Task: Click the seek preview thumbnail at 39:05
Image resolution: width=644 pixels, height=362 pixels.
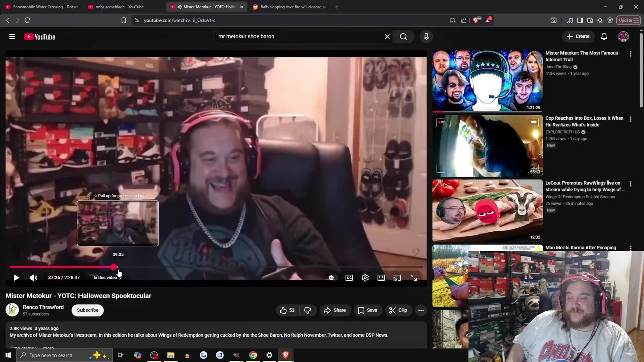Action: coord(118,223)
